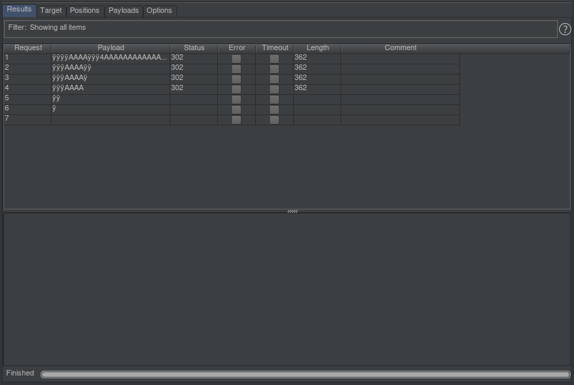Sort results by Length column header
The height and width of the screenshot is (385, 574).
pyautogui.click(x=317, y=48)
